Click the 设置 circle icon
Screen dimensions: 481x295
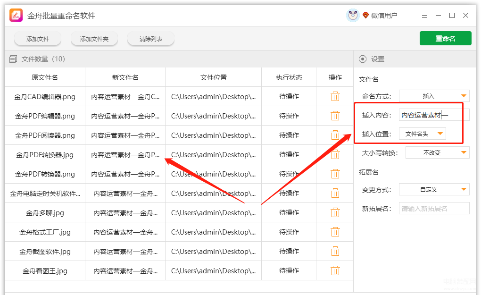click(363, 59)
